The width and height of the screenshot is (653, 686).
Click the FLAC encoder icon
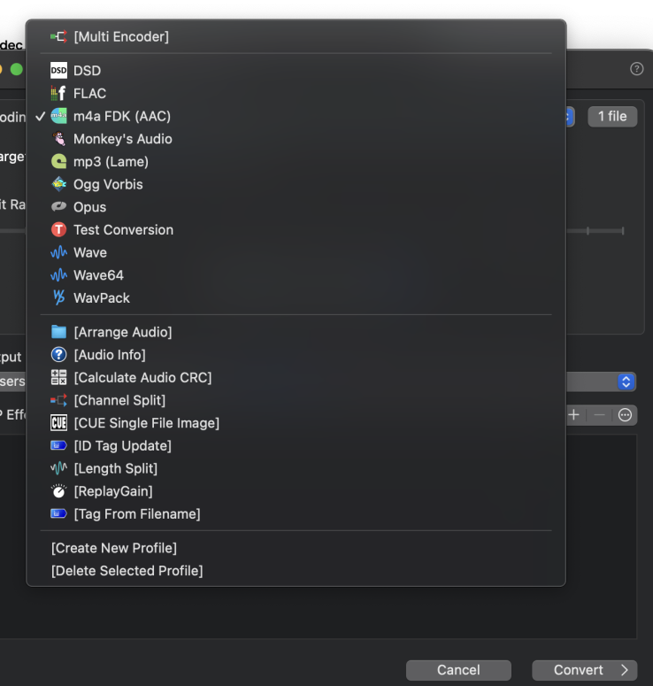(x=58, y=93)
